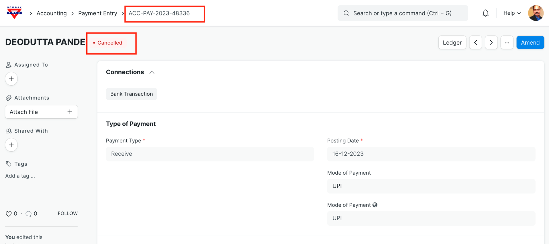Go to previous payment entry record

click(x=476, y=43)
